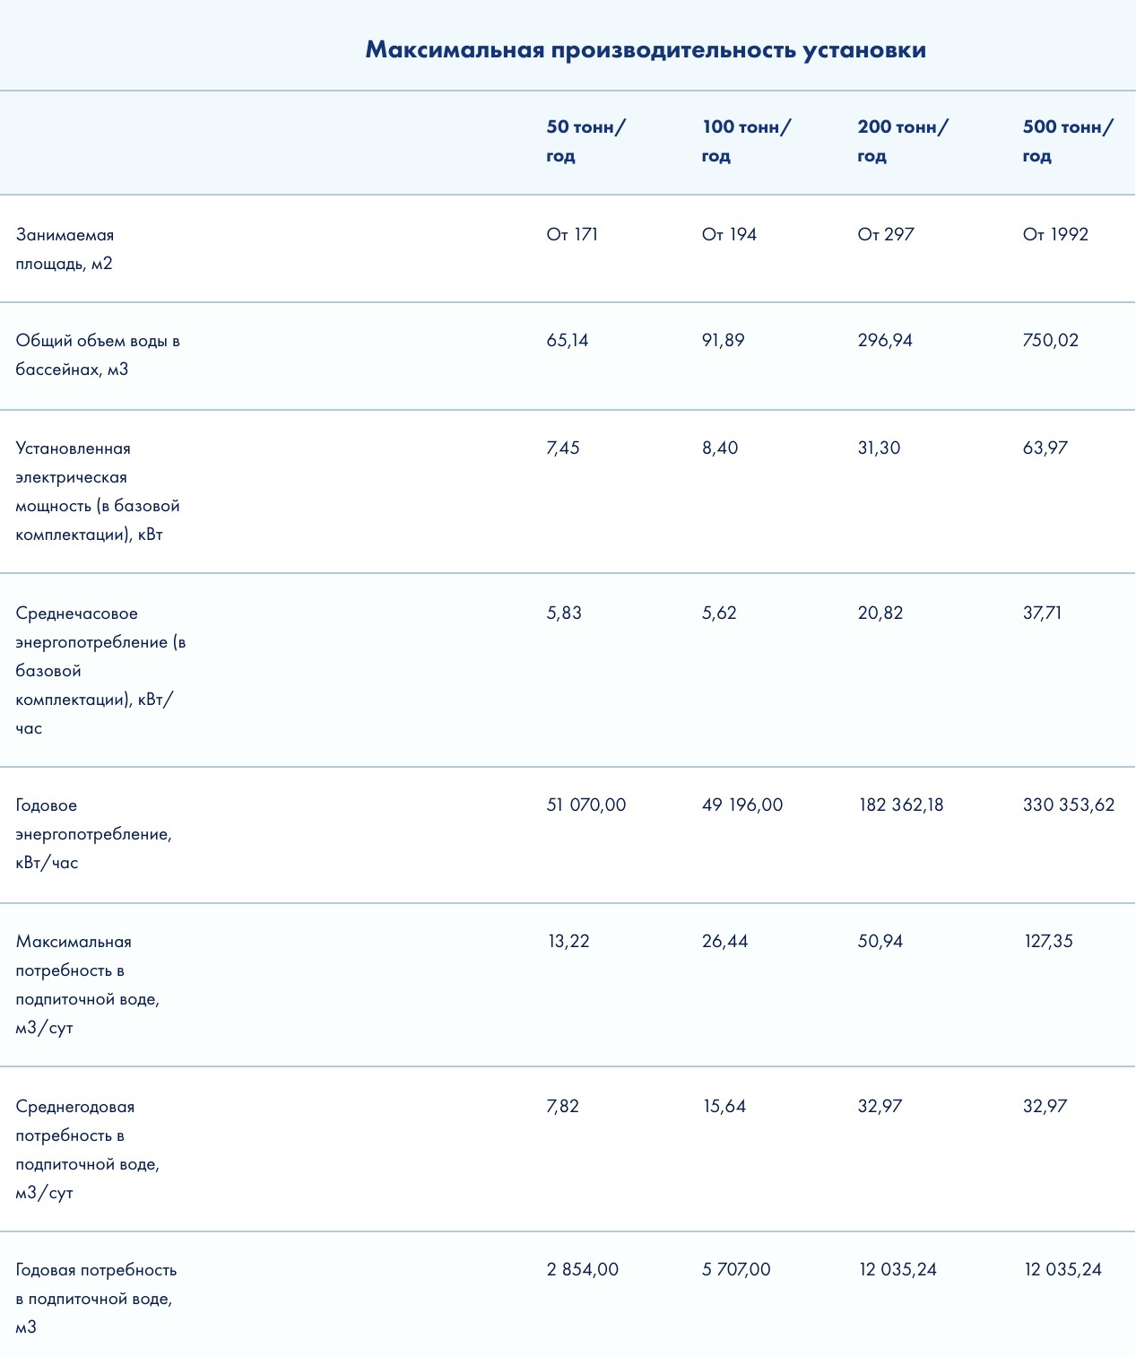Select the installed power value "7,45"

click(x=563, y=448)
